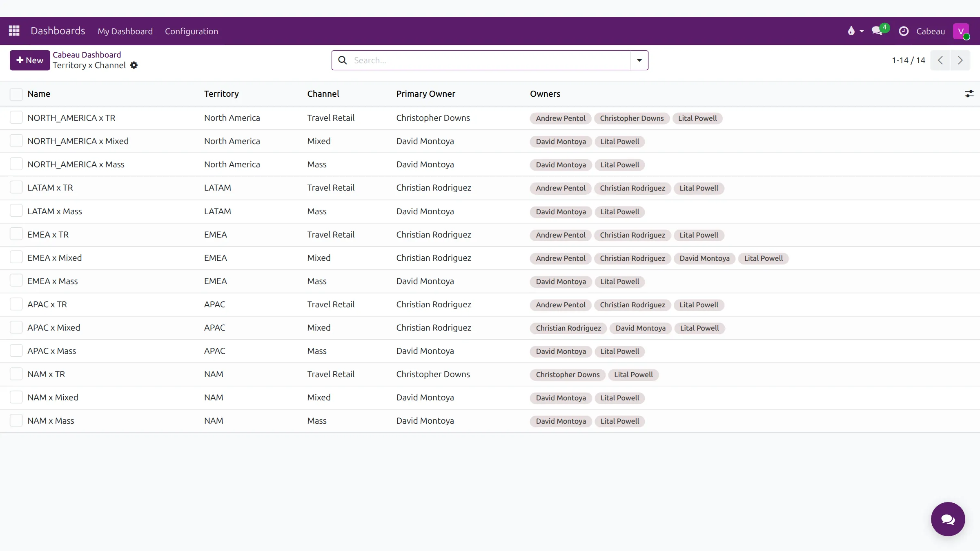This screenshot has width=980, height=551.
Task: Go to previous page of records
Action: coord(940,60)
